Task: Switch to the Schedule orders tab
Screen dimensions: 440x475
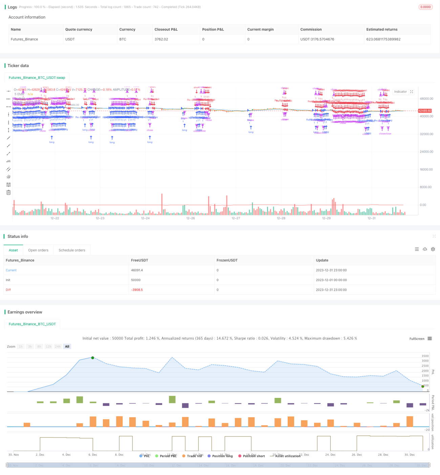Action: [x=72, y=250]
